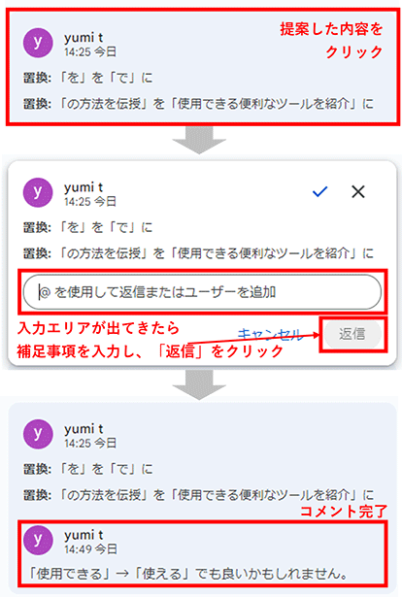This screenshot has width=402, height=597.
Task: Click the 返信 button
Action: point(352,334)
